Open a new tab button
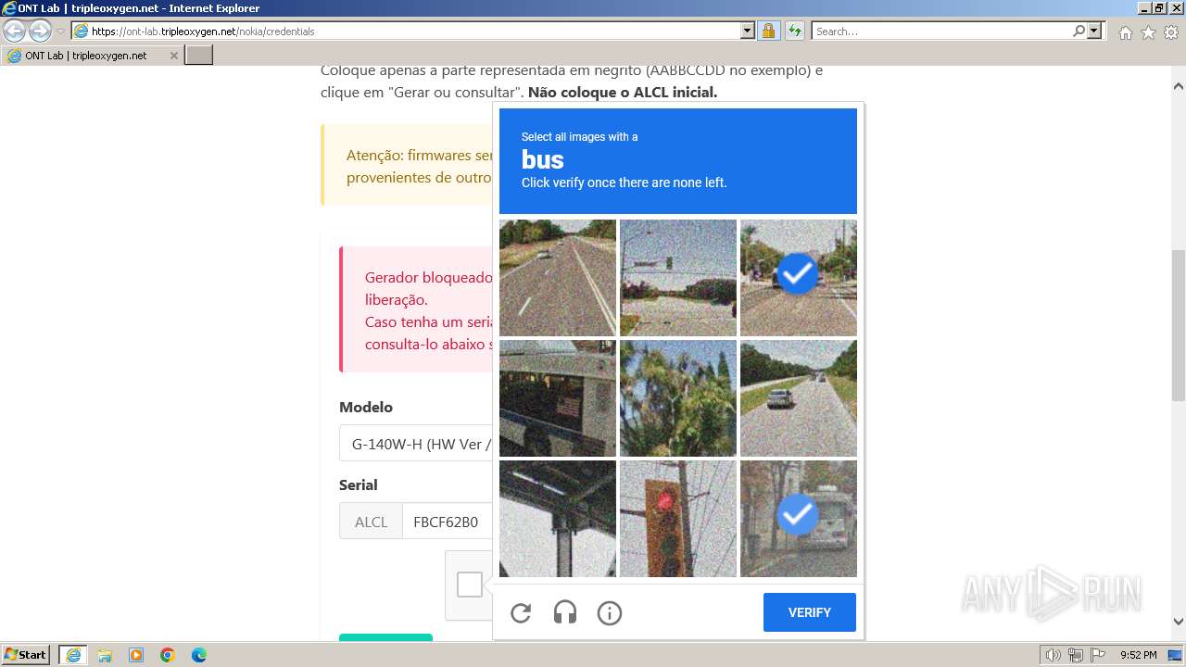This screenshot has width=1186, height=667. click(199, 56)
